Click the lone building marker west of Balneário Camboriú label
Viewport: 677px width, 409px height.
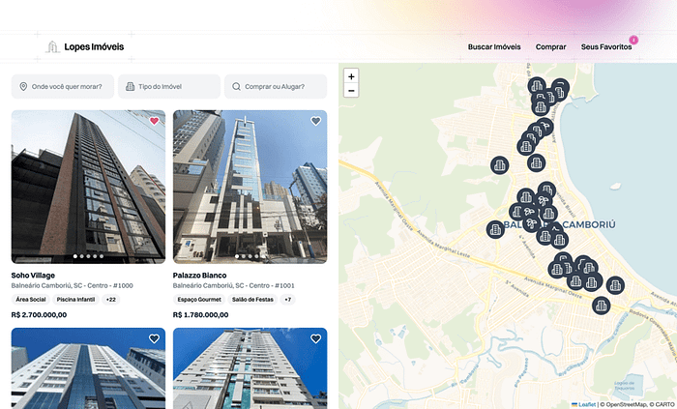[495, 229]
